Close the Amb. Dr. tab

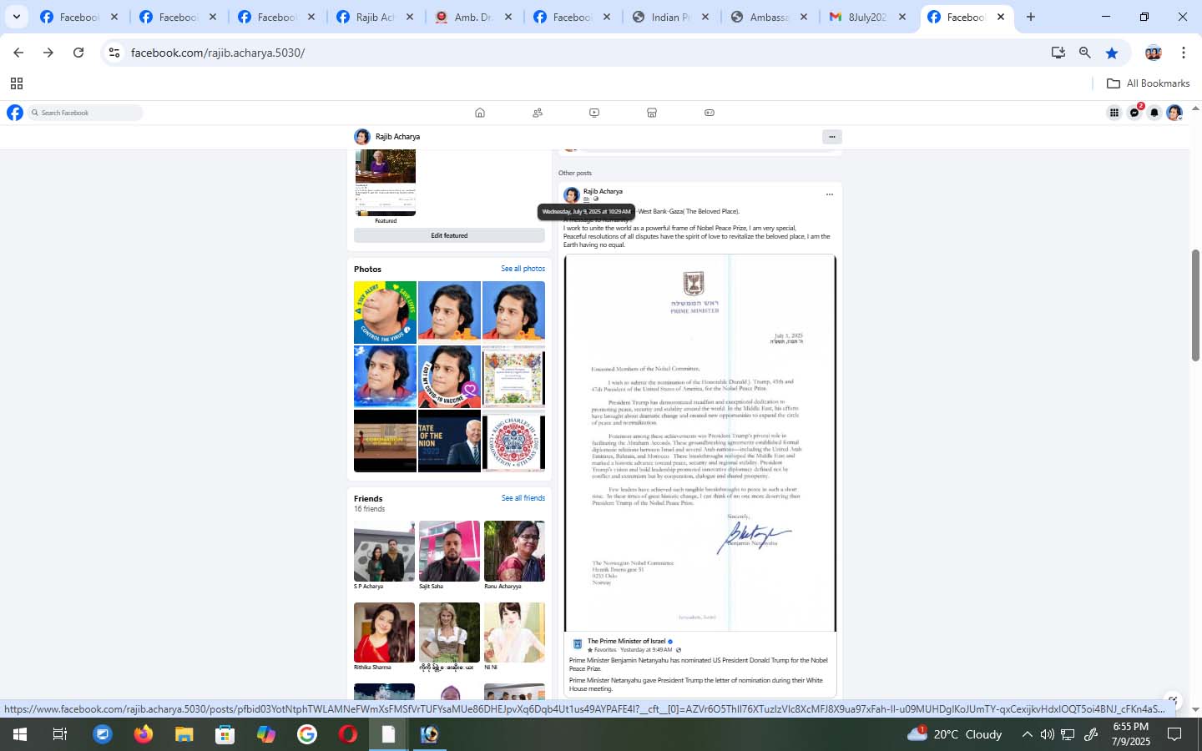[508, 17]
